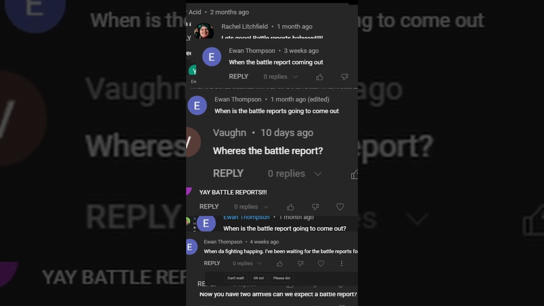Like the 'YAY BATTLE REPORTS!!!' comment
This screenshot has height=306, width=544.
290,207
